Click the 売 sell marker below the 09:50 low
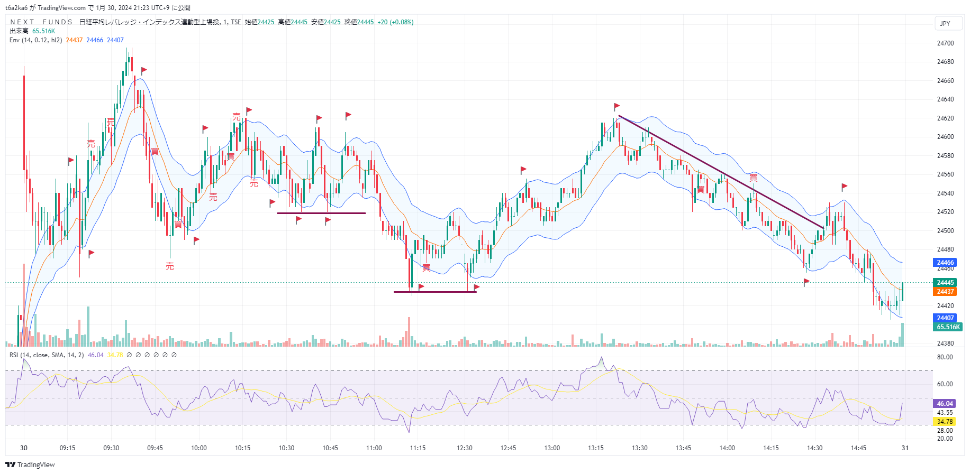Screen dimensions: 970x474 [x=169, y=266]
